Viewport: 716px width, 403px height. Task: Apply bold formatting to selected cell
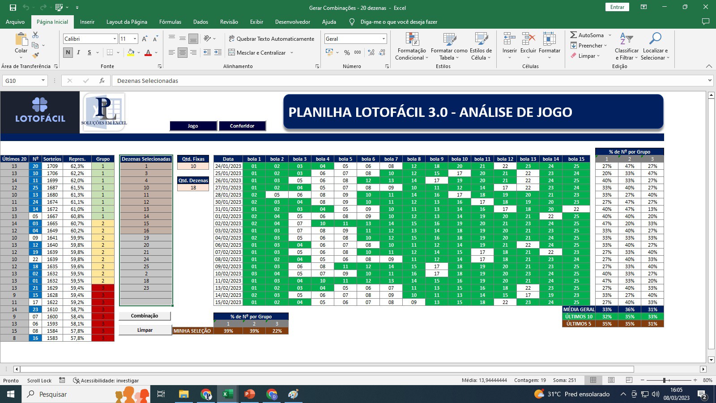pyautogui.click(x=68, y=52)
